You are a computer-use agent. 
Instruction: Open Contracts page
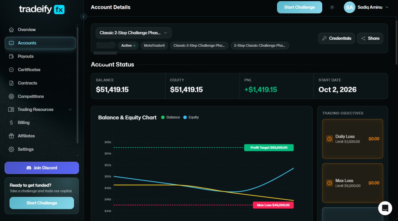(40, 83)
